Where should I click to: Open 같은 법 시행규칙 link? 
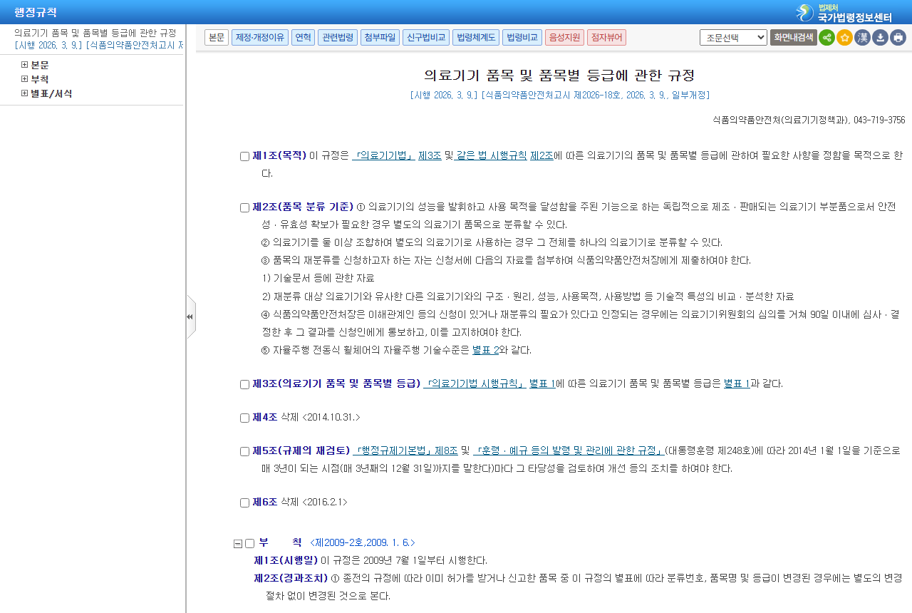pyautogui.click(x=492, y=155)
